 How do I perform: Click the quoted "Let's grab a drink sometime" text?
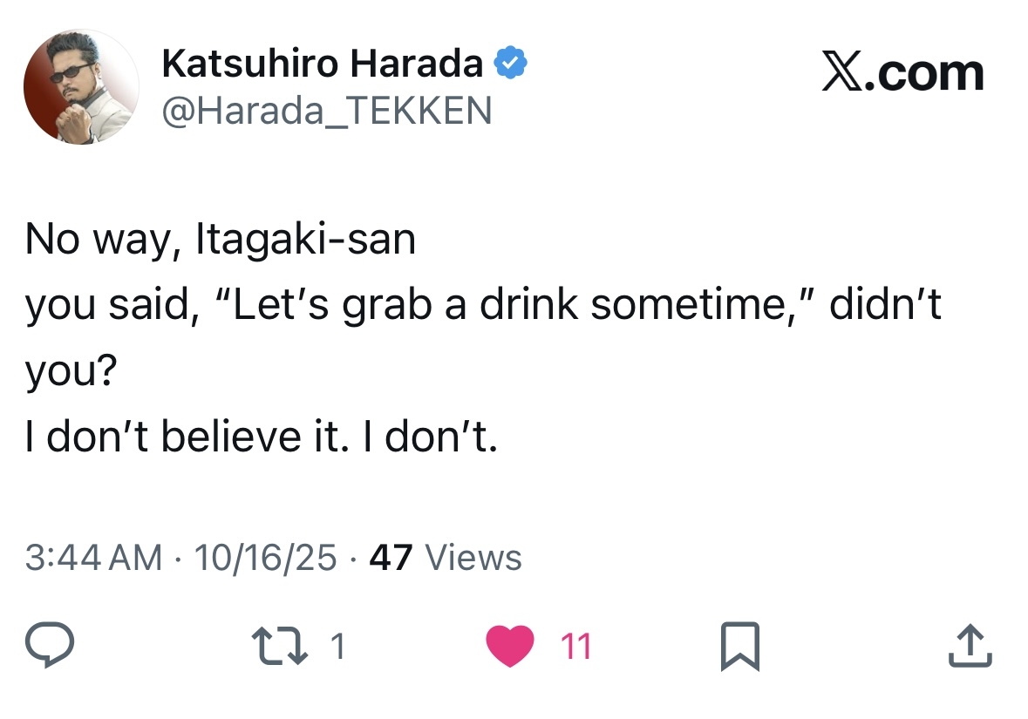508,307
